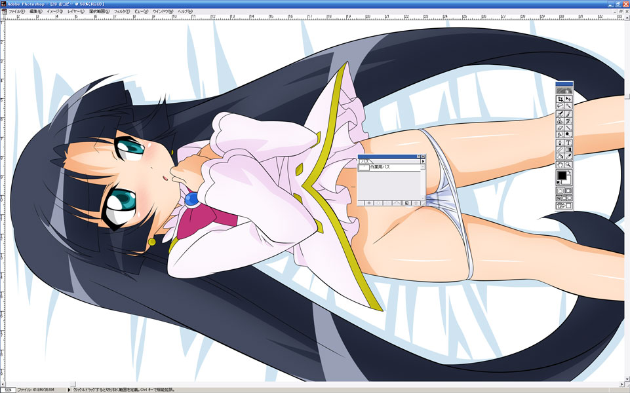630x393 pixels.
Task: Set Standard screen mode
Action: pyautogui.click(x=559, y=198)
